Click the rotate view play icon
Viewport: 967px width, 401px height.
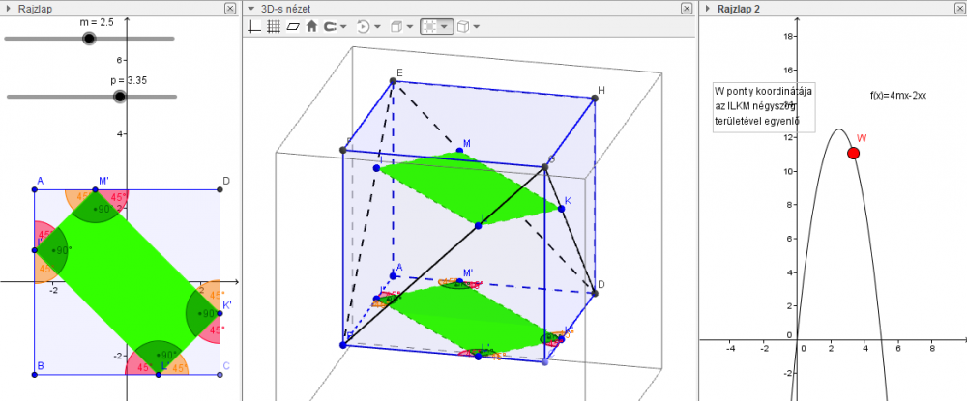(x=363, y=26)
